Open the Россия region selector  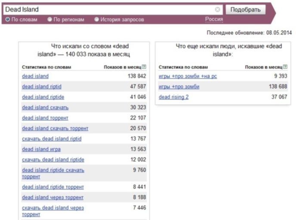click(x=214, y=19)
